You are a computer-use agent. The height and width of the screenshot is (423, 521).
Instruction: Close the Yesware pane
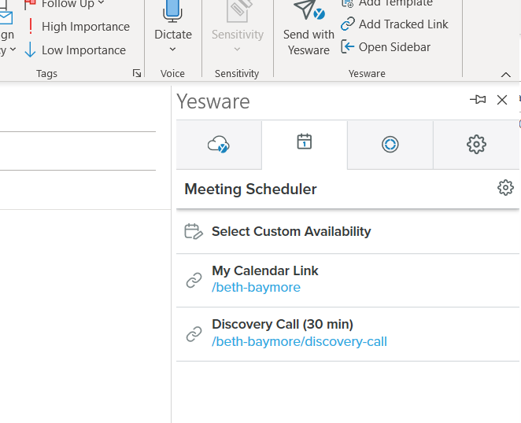point(502,100)
